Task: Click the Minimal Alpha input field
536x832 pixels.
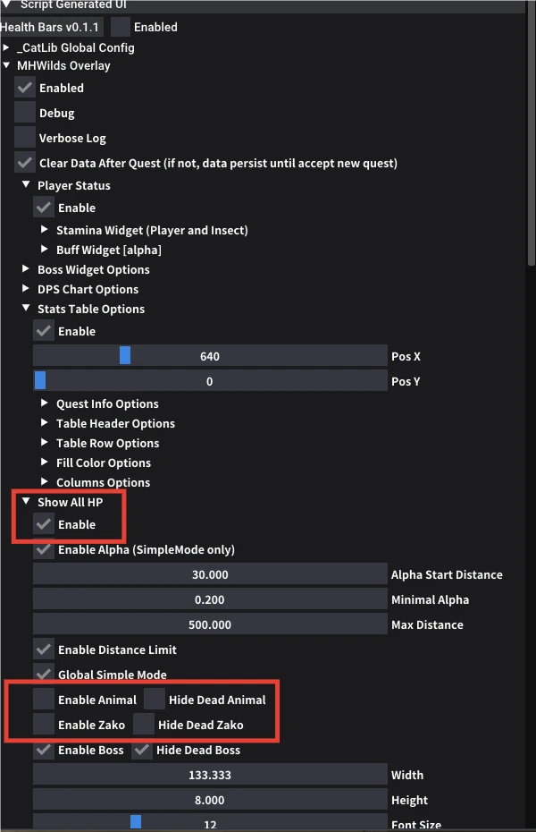Action: [210, 599]
